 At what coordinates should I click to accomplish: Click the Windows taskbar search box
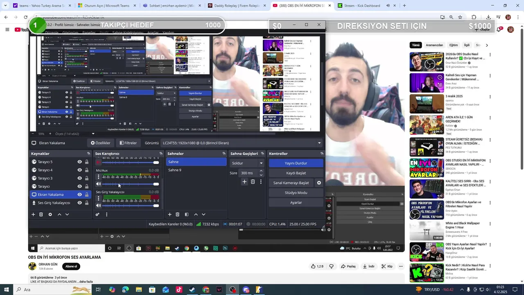coord(51,290)
